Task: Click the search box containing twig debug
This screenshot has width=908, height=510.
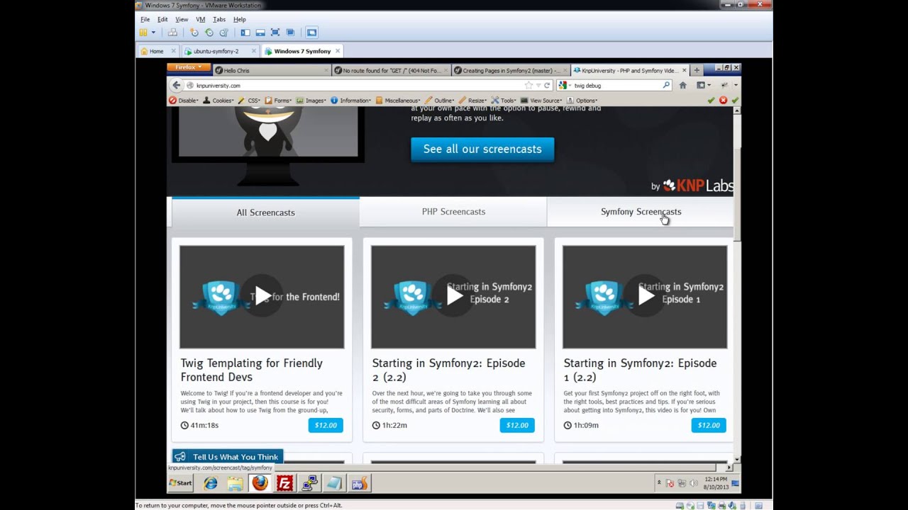Action: [x=616, y=85]
